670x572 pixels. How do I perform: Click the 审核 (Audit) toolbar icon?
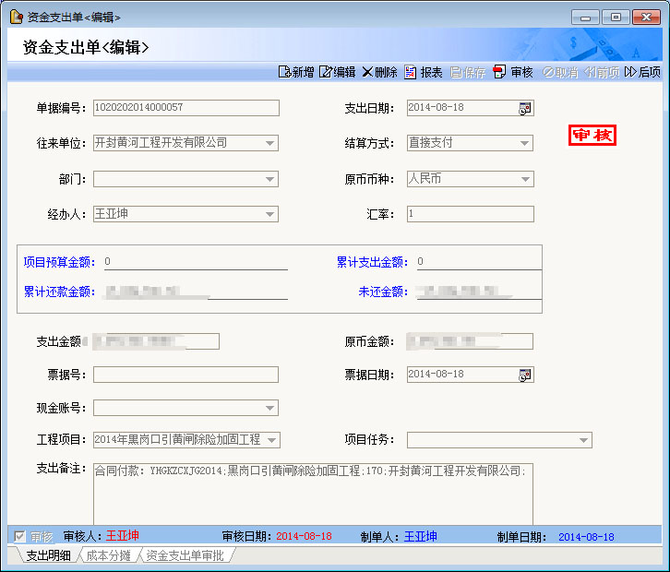coord(500,73)
